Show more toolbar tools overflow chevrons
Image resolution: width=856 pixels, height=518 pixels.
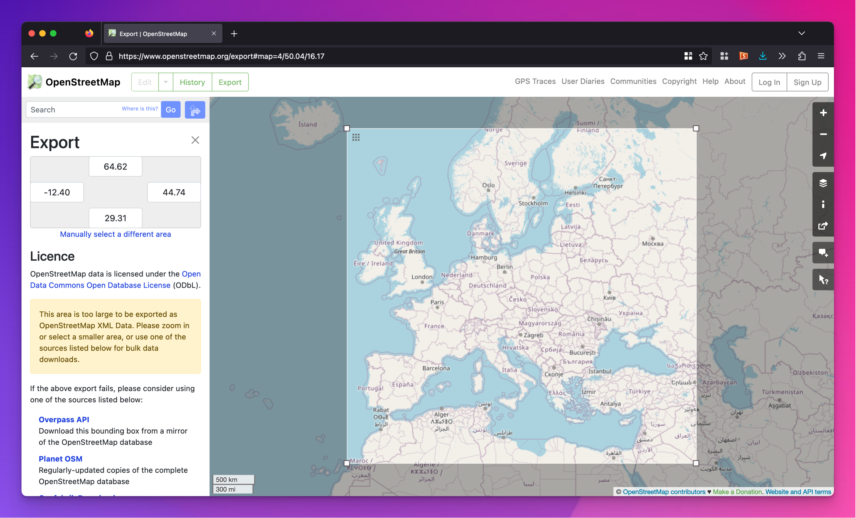782,56
